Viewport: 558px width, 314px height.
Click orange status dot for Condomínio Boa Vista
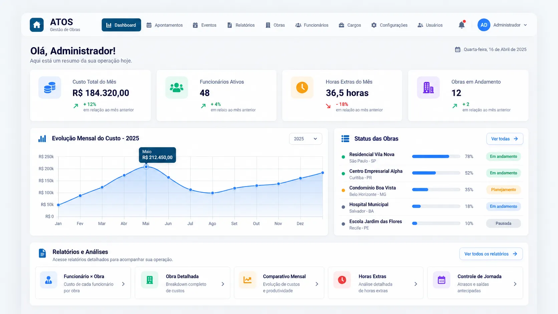[343, 190]
